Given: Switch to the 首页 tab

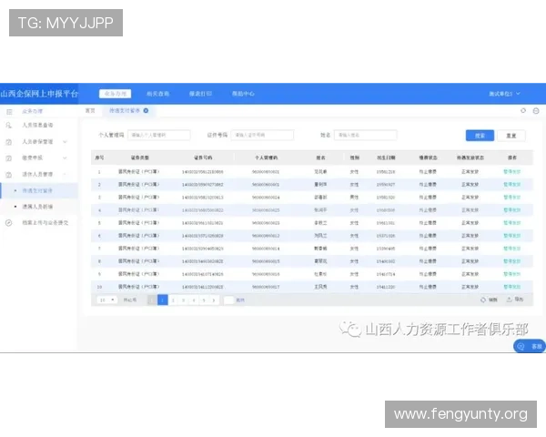Looking at the screenshot, I should point(90,110).
